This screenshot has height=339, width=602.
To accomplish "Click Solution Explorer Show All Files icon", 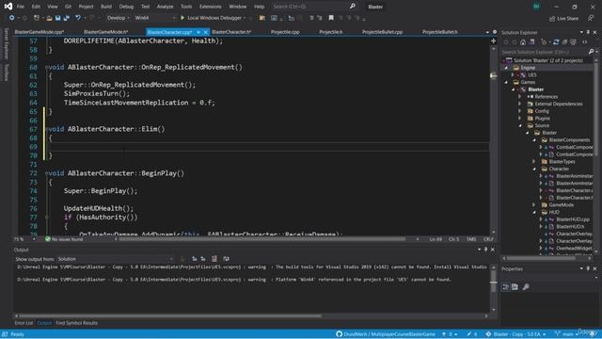I will (573, 41).
